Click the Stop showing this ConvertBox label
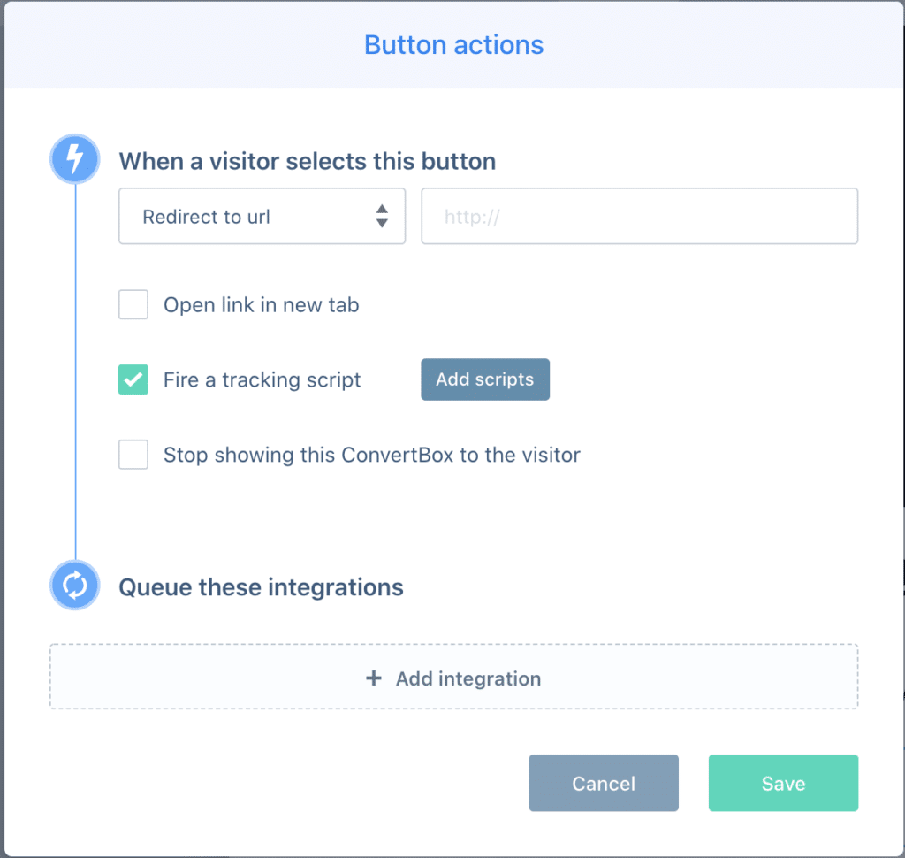The width and height of the screenshot is (905, 858). pyautogui.click(x=372, y=456)
